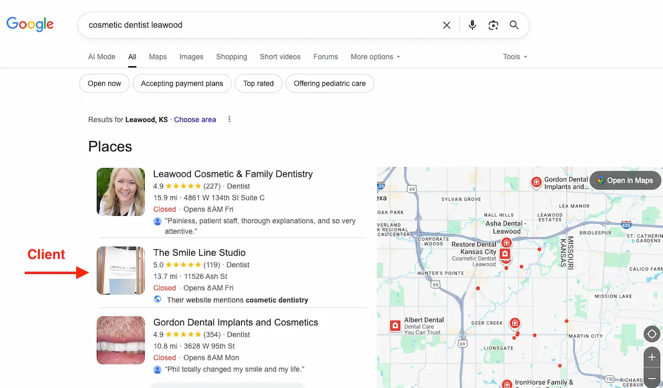The height and width of the screenshot is (388, 663).
Task: Click the Choose area link
Action: [195, 120]
